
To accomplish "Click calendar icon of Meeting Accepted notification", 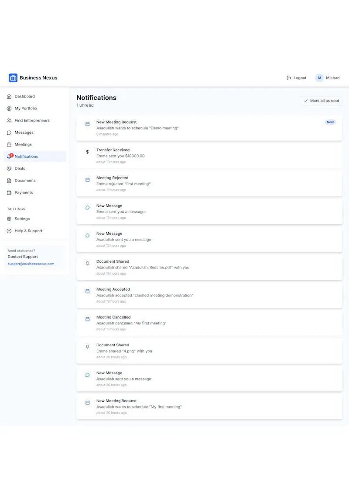I will pyautogui.click(x=88, y=291).
